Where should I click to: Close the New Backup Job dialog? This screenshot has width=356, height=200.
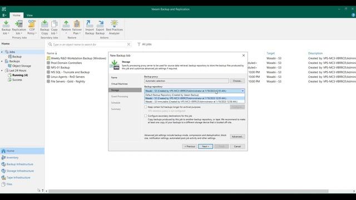click(244, 56)
